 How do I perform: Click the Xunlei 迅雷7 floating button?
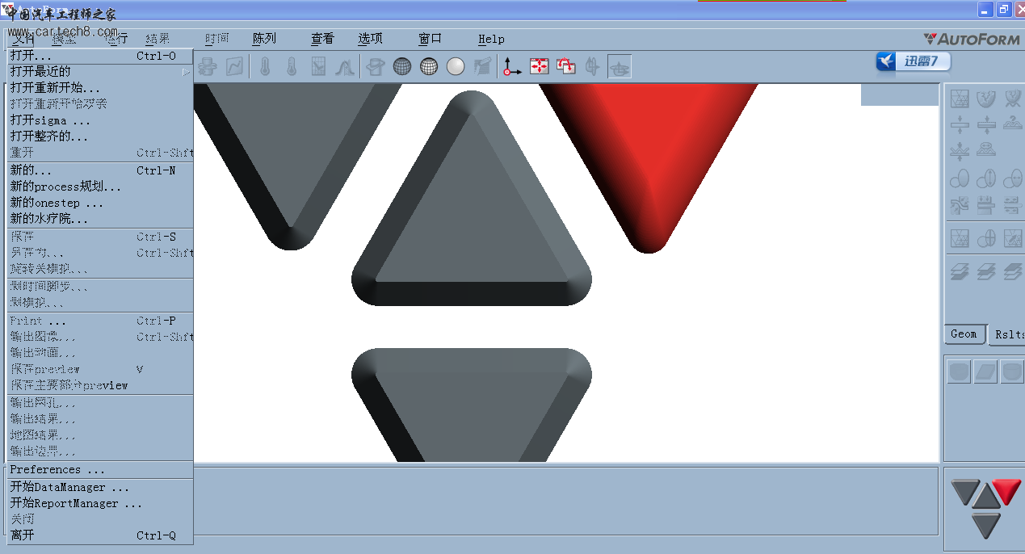[x=913, y=61]
